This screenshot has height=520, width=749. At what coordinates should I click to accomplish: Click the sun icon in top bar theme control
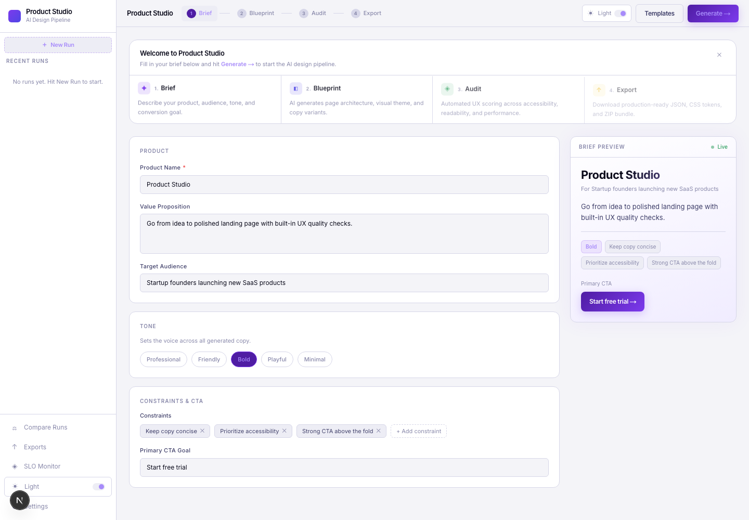(590, 14)
